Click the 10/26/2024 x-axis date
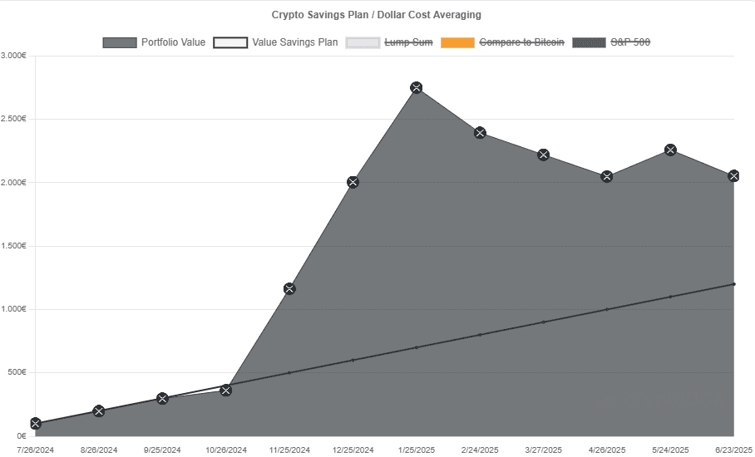This screenshot has width=755, height=457. [x=226, y=450]
